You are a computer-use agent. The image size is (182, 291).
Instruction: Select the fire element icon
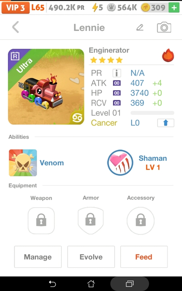click(168, 55)
